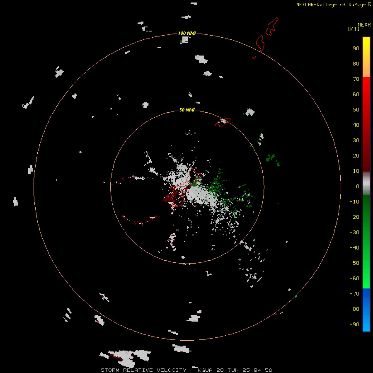Click the positive 70 scale value
This screenshot has height=373, width=373.
click(x=356, y=79)
